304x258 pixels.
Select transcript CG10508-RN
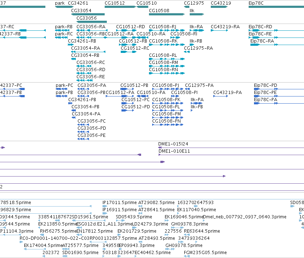[164, 70]
